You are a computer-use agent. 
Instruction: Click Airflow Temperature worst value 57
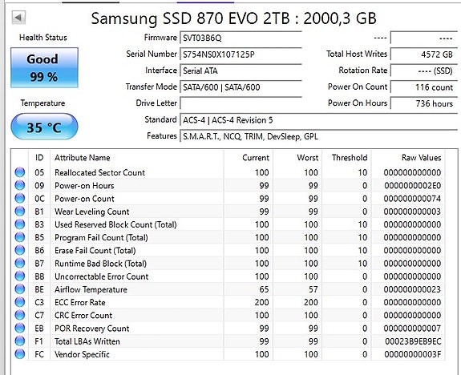coord(313,289)
